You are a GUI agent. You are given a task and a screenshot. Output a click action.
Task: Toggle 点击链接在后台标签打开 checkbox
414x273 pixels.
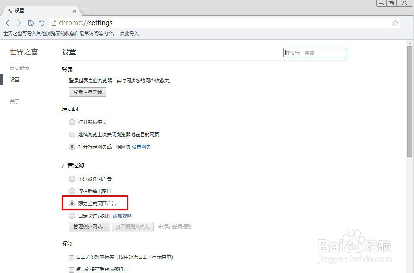(x=71, y=269)
